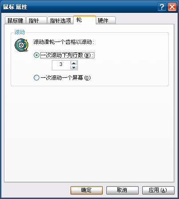Switch to the 指针选项 tab
This screenshot has width=179, height=199.
click(60, 20)
